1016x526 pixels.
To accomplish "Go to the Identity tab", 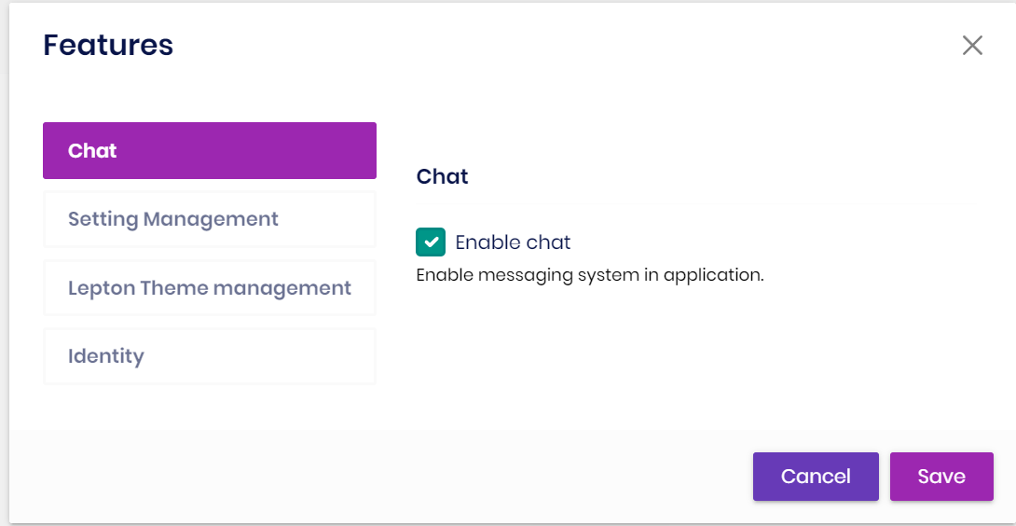I will pos(209,356).
